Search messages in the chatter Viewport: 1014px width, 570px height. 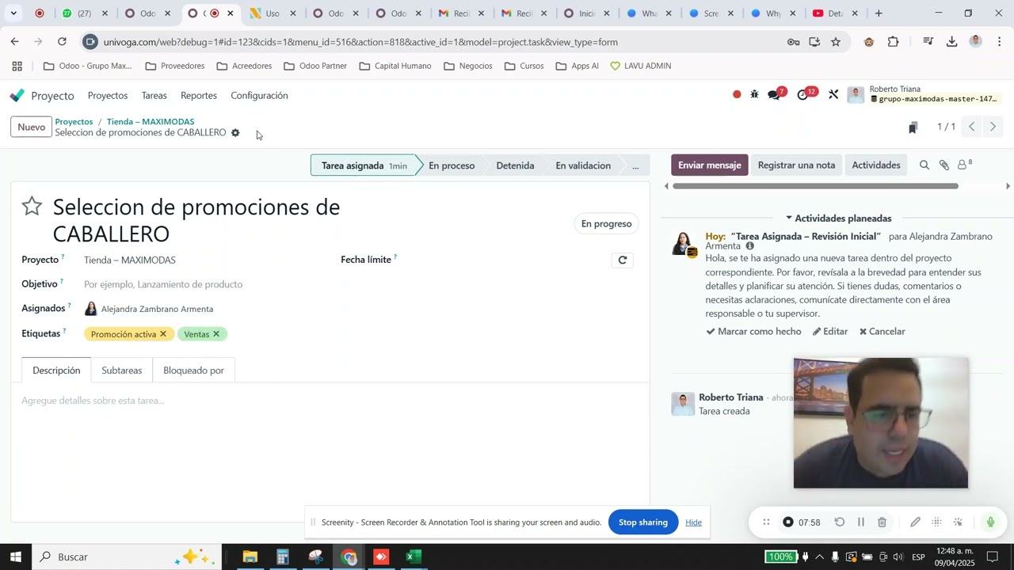pos(924,165)
